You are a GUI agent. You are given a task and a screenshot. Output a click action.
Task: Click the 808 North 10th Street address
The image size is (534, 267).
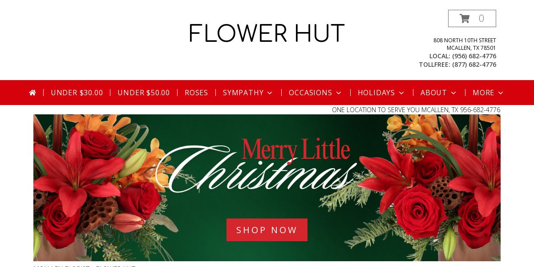(x=465, y=40)
